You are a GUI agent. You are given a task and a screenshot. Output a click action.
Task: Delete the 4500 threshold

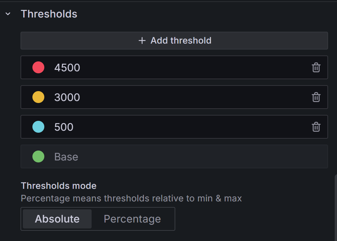click(316, 68)
